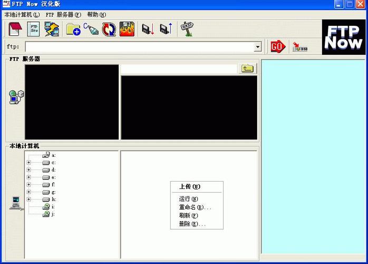This screenshot has height=264, width=368.
Task: Open the red notepad icon in toolbar
Action: click(x=15, y=29)
